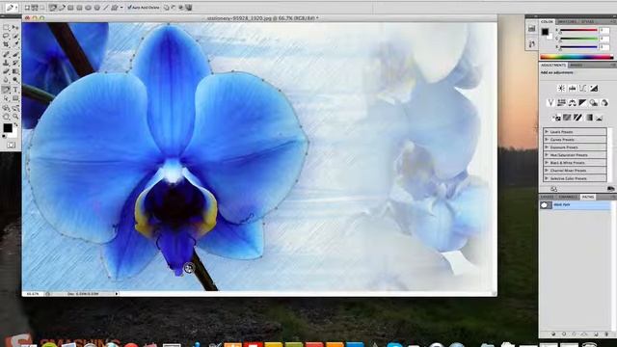Select the Crop tool
The height and width of the screenshot is (347, 617).
tap(6, 45)
